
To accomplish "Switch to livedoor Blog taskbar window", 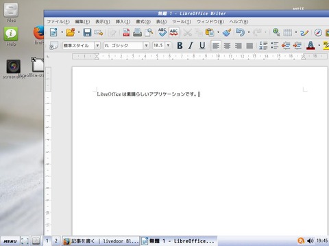I will tap(101, 241).
